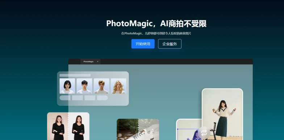Click the 开始使用 button
Image resolution: width=284 pixels, height=140 pixels.
click(x=143, y=44)
